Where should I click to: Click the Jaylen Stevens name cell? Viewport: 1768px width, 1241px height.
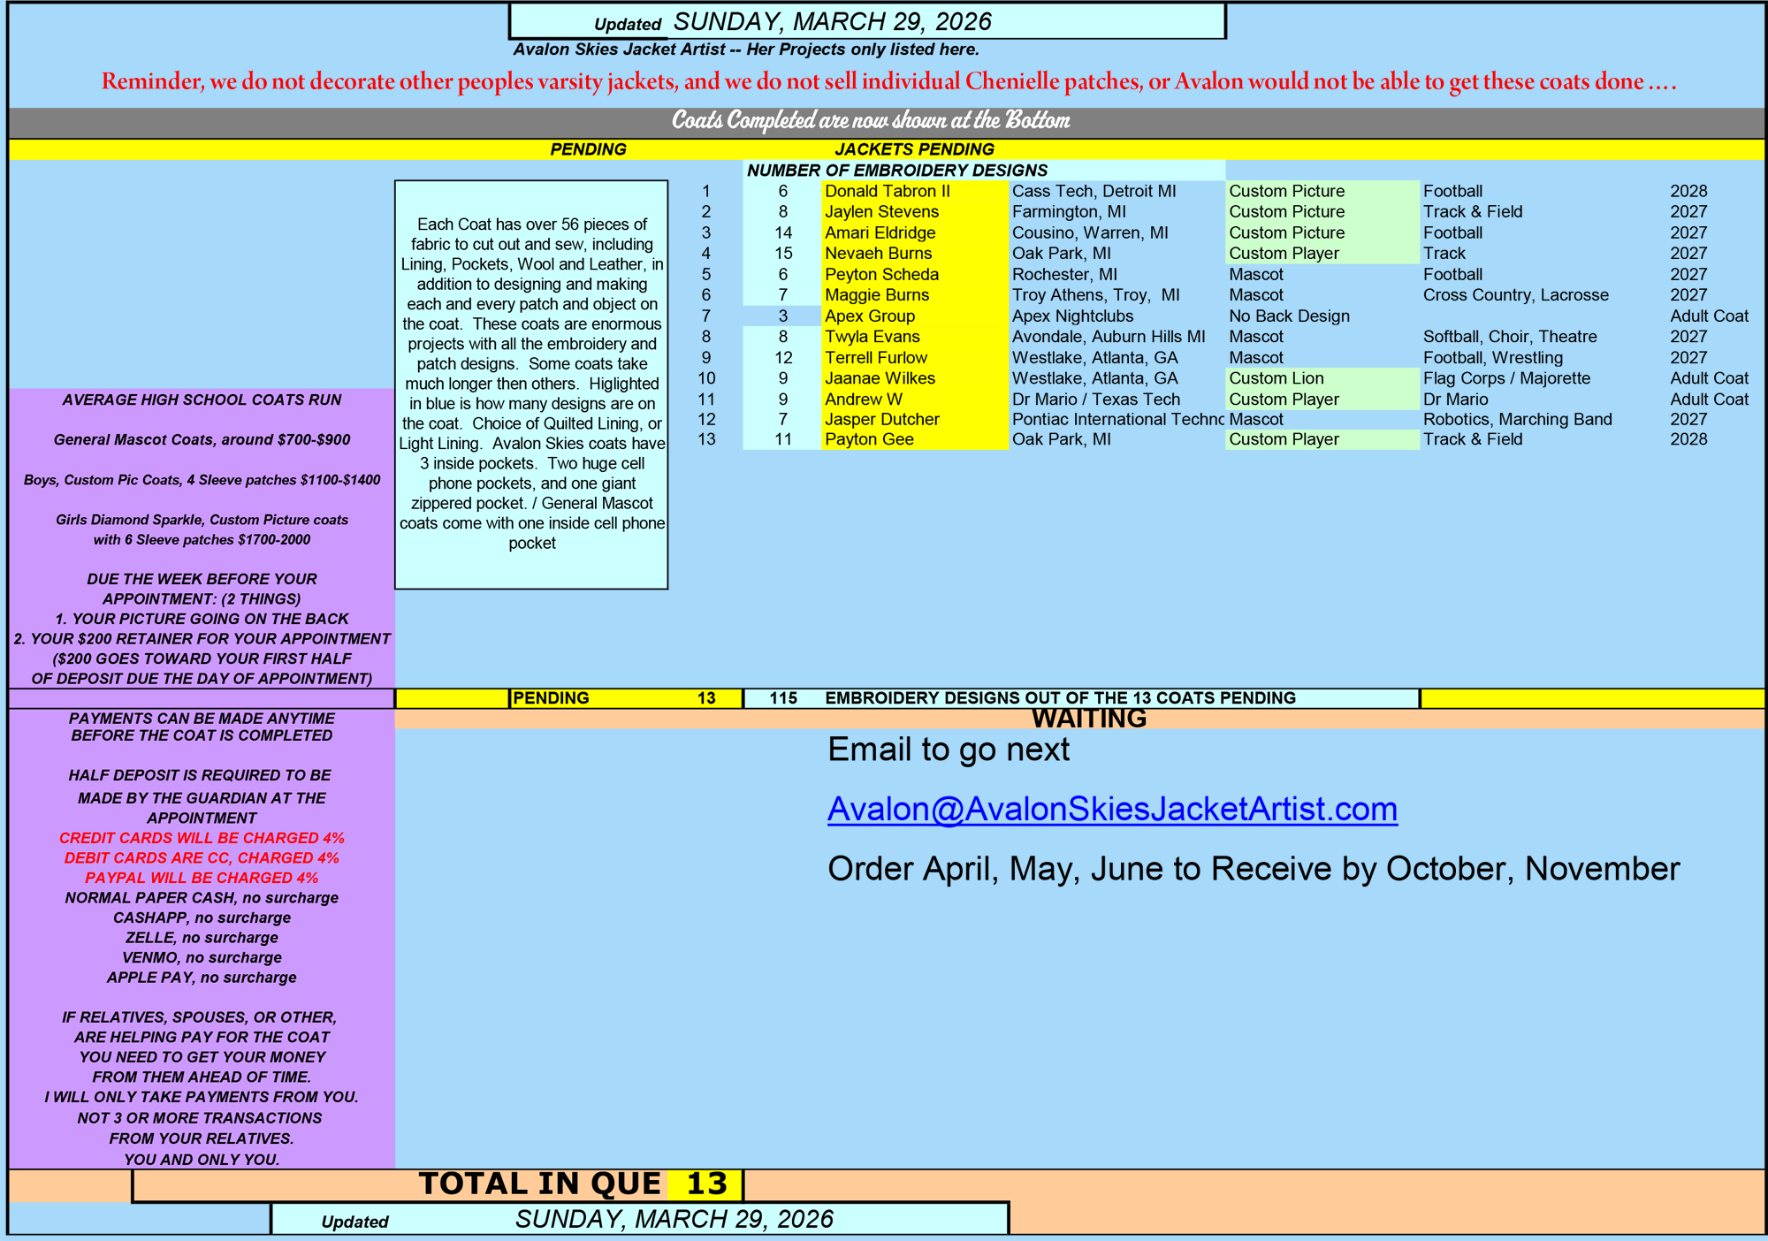(881, 212)
